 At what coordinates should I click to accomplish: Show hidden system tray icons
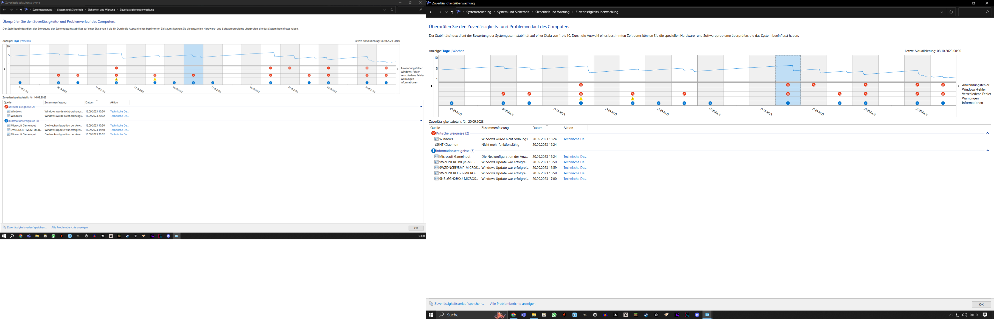951,315
